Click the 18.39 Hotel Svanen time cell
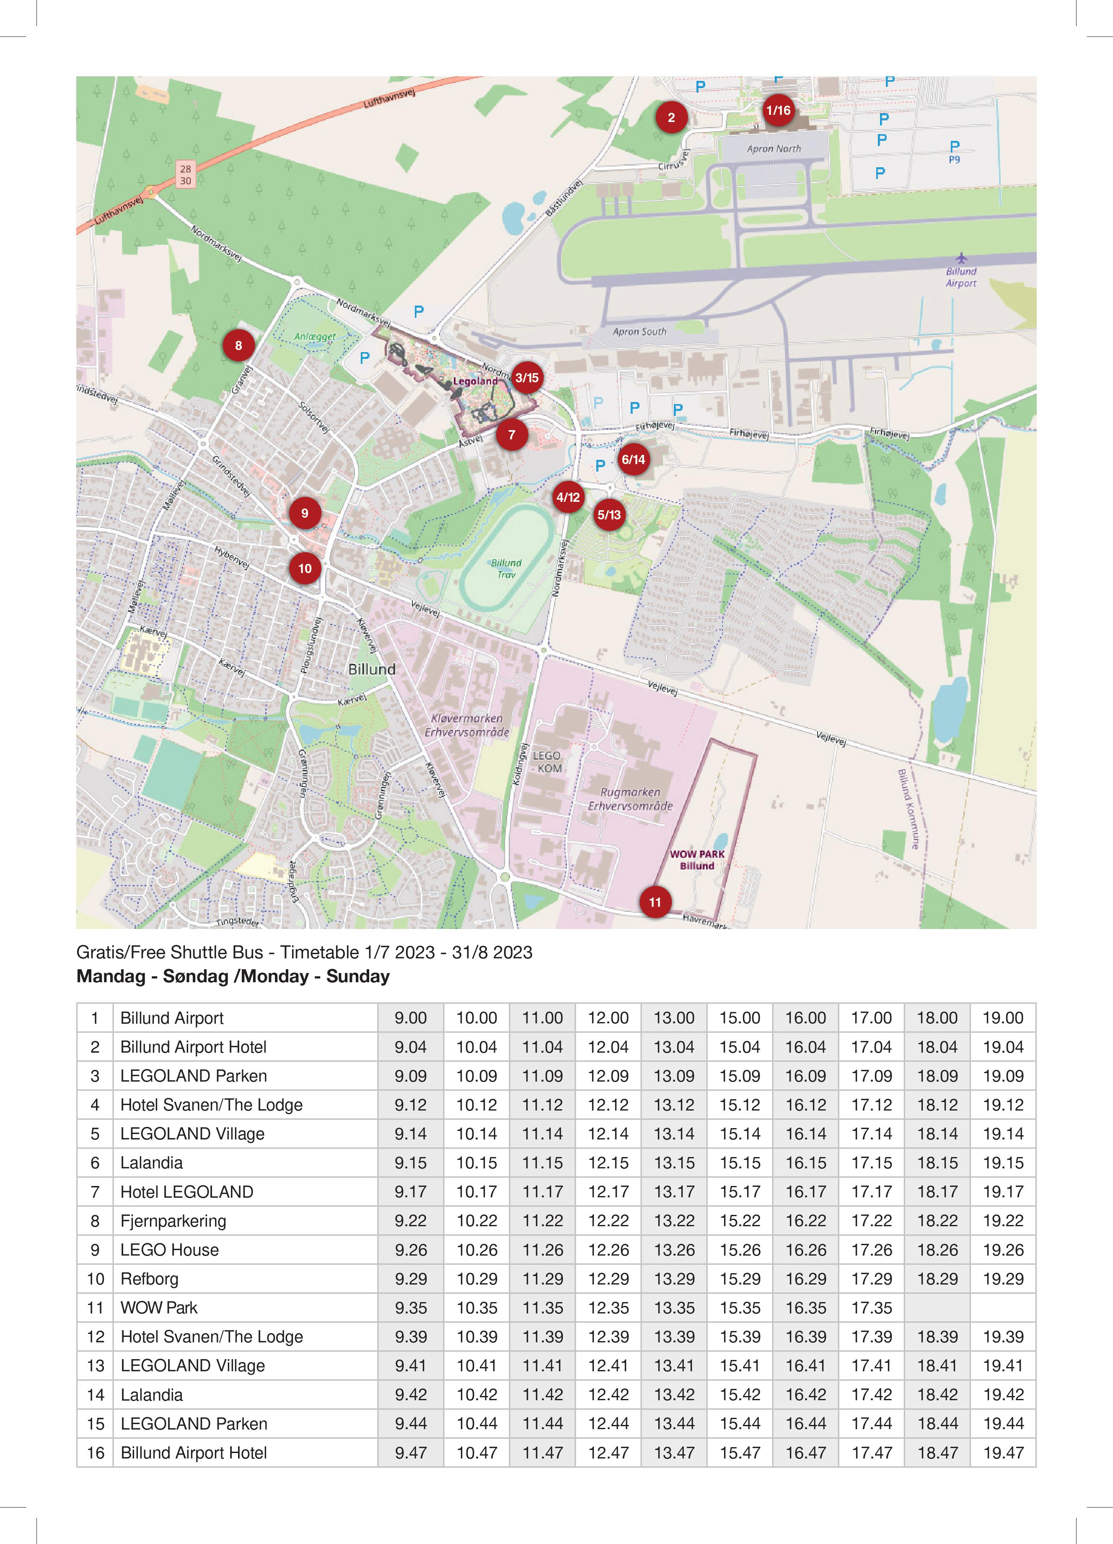This screenshot has height=1544, width=1113. 937,1337
